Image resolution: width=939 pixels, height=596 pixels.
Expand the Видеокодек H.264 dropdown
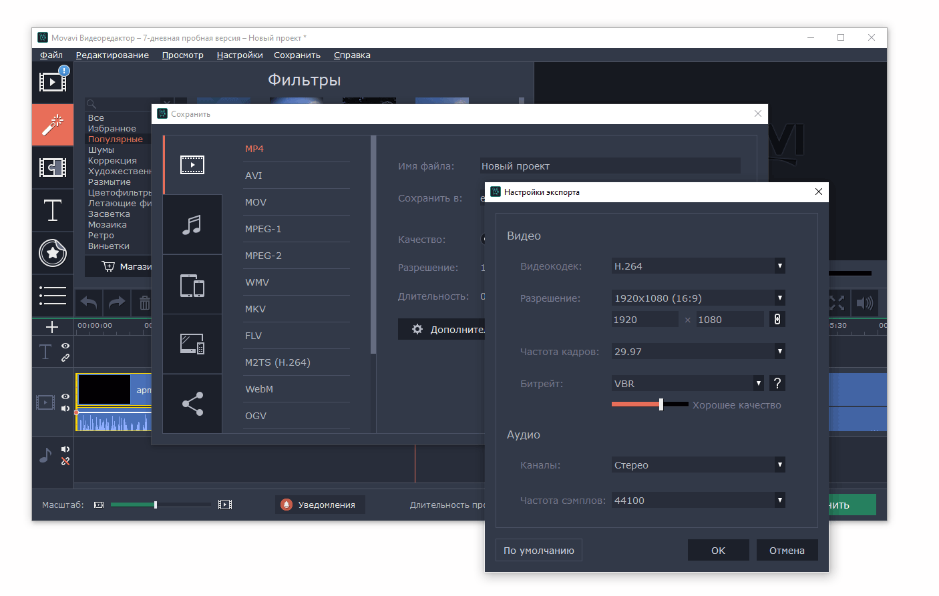698,266
